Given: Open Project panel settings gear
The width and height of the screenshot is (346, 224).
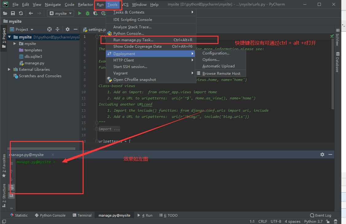Looking at the screenshot, I should tap(68, 29).
